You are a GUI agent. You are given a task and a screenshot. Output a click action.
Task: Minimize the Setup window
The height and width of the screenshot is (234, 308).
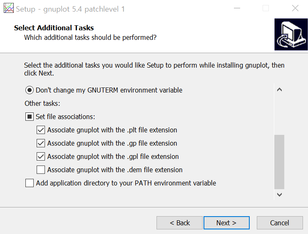[x=237, y=8]
